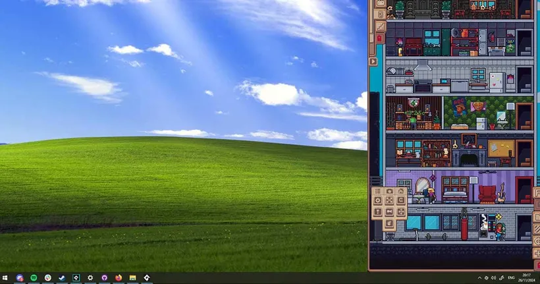The image size is (540, 284).
Task: Click the home icon in game panel
Action: (401, 191)
